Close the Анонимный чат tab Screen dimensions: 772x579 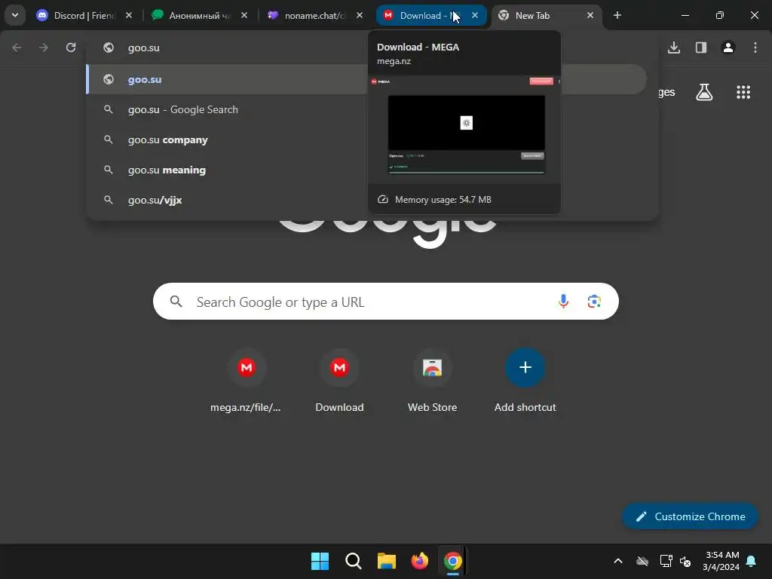[244, 15]
